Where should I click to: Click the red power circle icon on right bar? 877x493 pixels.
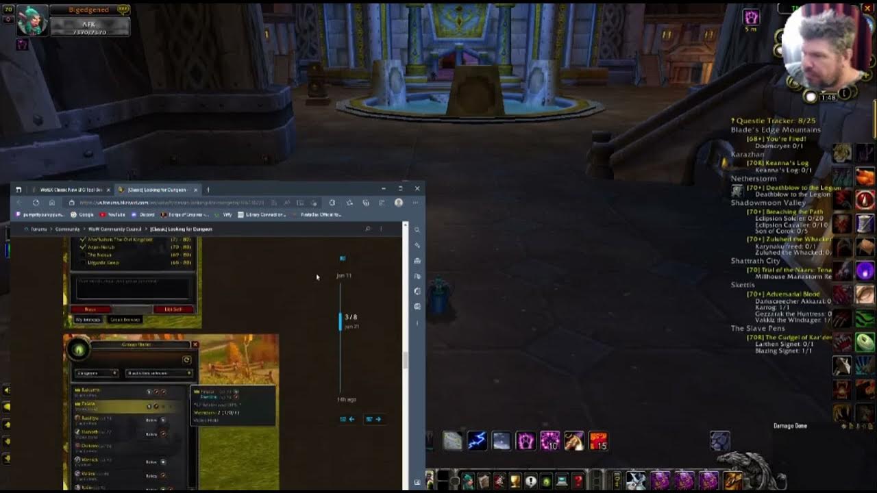[865, 199]
